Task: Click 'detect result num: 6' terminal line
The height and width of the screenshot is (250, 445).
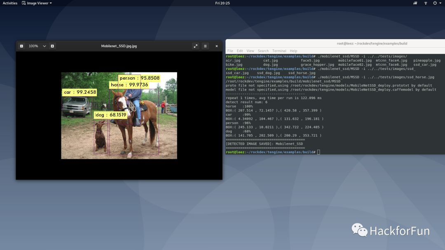Action: (246, 102)
